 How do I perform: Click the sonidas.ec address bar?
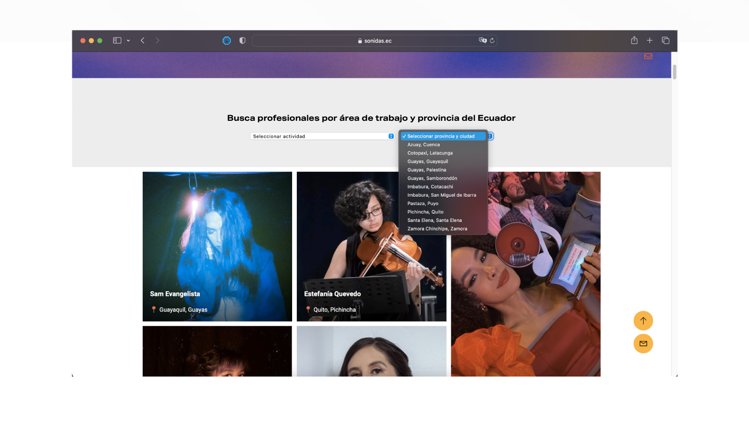pos(374,41)
